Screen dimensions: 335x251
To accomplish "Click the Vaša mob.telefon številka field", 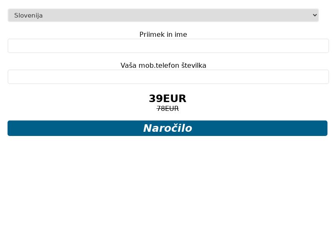I will point(167,77).
